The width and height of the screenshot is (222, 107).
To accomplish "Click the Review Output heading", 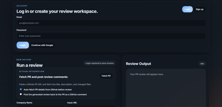I will point(139,64).
